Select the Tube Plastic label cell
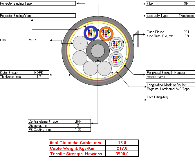Viewport: 195px width, 159px height. click(160, 32)
